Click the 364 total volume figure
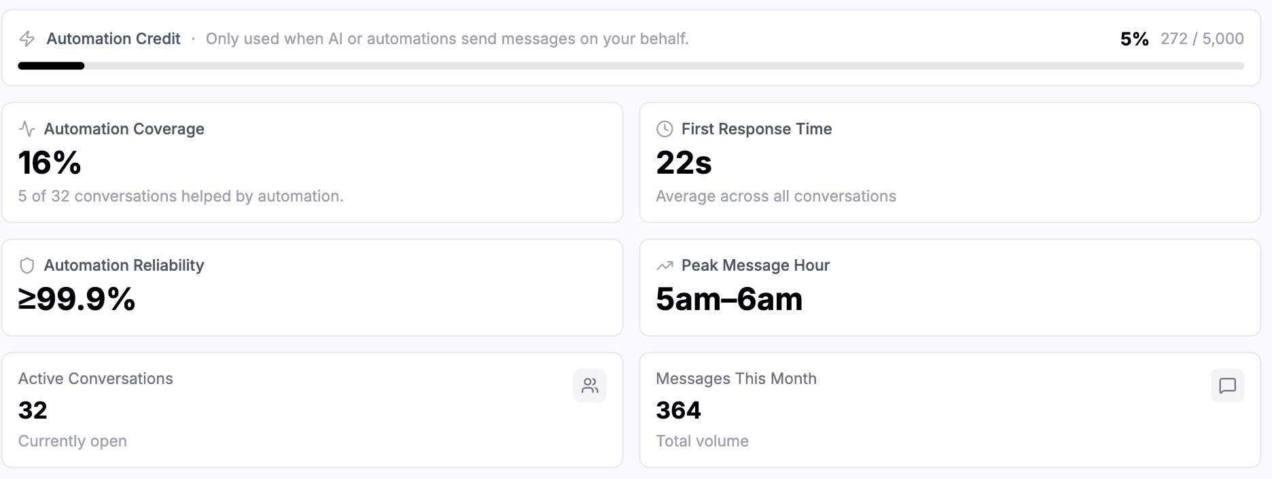Image resolution: width=1272 pixels, height=479 pixels. (x=678, y=410)
